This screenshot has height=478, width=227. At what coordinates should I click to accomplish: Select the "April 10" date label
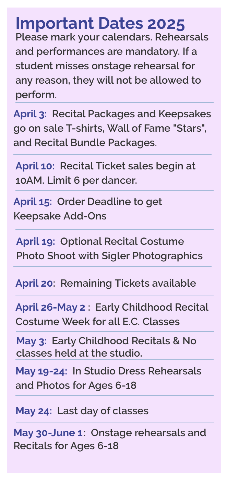pos(35,166)
